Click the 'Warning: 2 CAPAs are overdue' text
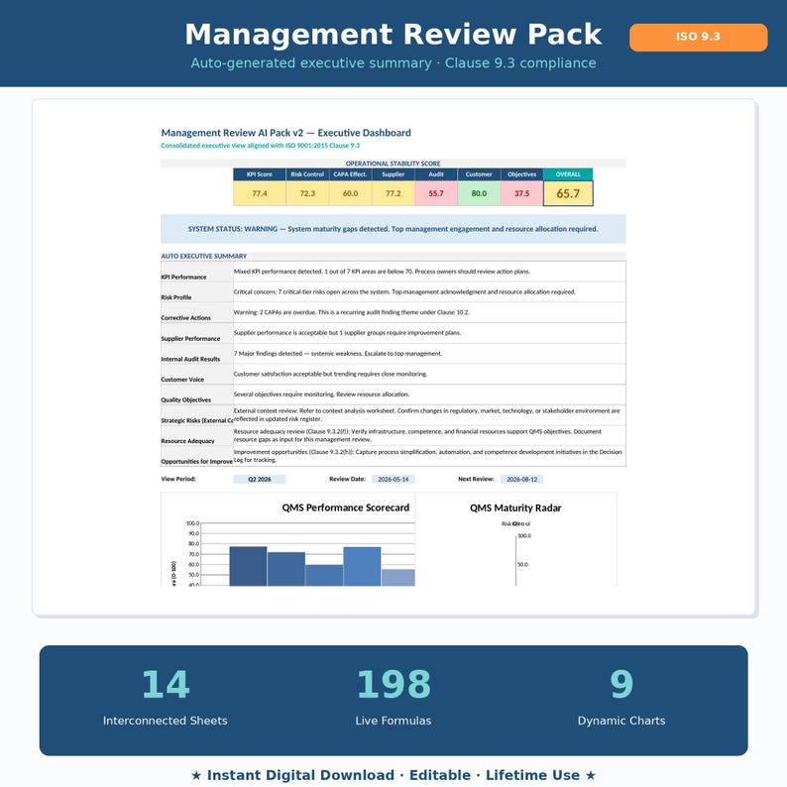This screenshot has width=787, height=787. [x=351, y=312]
